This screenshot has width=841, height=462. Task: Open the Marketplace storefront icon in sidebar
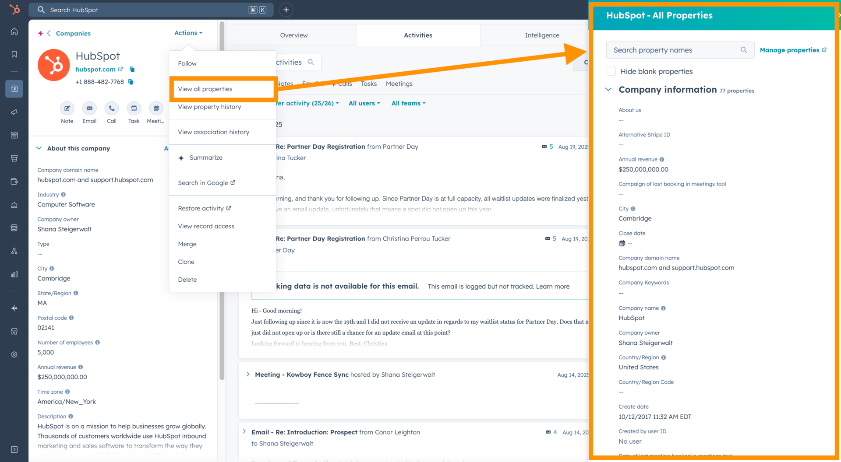point(14,331)
